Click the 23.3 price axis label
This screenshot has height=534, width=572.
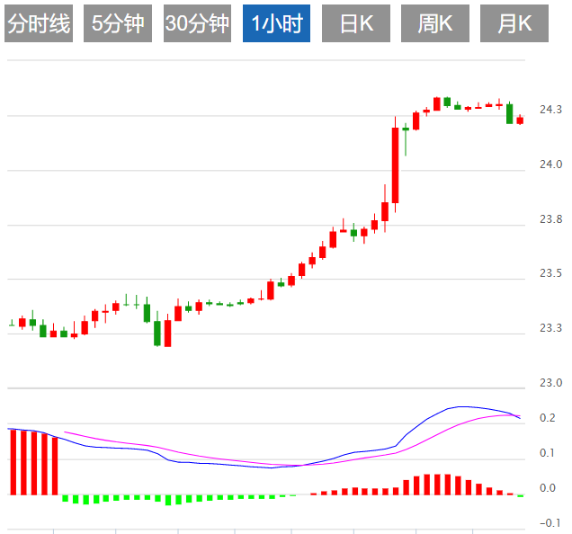(550, 328)
